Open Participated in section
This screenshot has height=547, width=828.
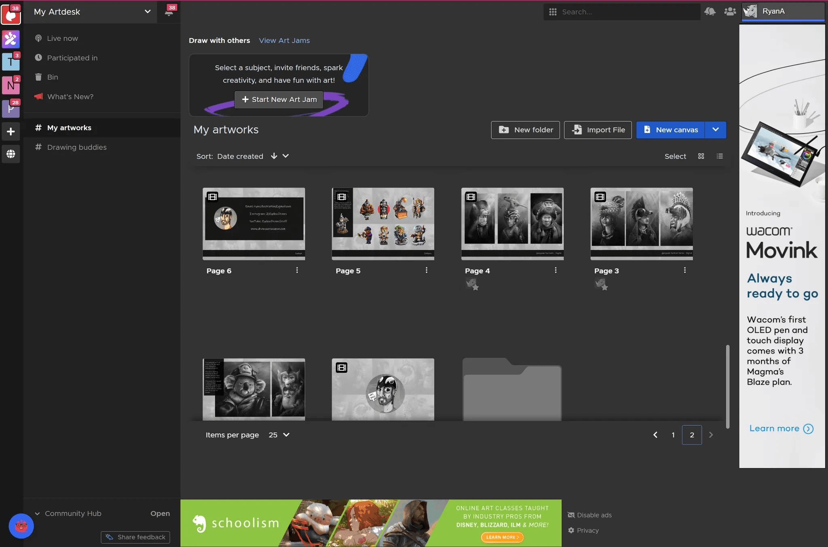point(72,58)
